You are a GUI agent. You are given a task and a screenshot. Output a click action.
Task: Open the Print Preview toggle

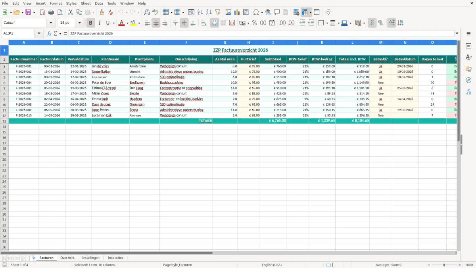[60, 12]
